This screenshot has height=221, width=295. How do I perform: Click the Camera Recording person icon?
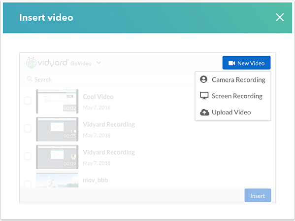(x=203, y=79)
